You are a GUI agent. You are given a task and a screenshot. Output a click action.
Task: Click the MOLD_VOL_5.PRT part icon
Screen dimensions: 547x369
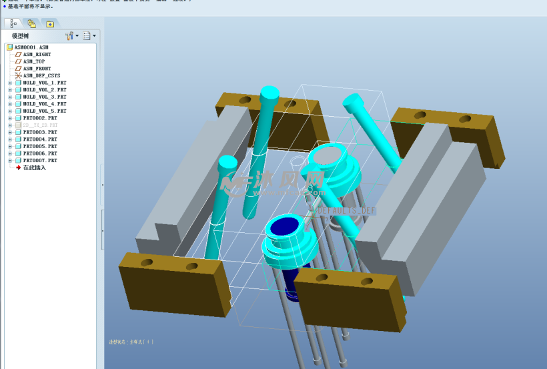coord(18,111)
